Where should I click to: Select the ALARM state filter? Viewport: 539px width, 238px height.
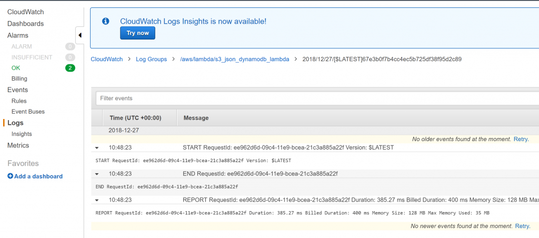tap(22, 46)
